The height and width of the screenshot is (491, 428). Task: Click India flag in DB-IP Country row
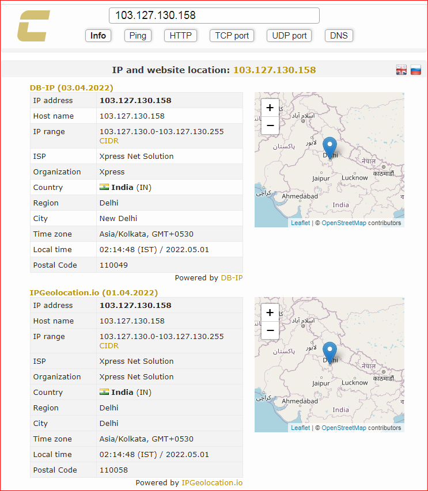pyautogui.click(x=104, y=187)
